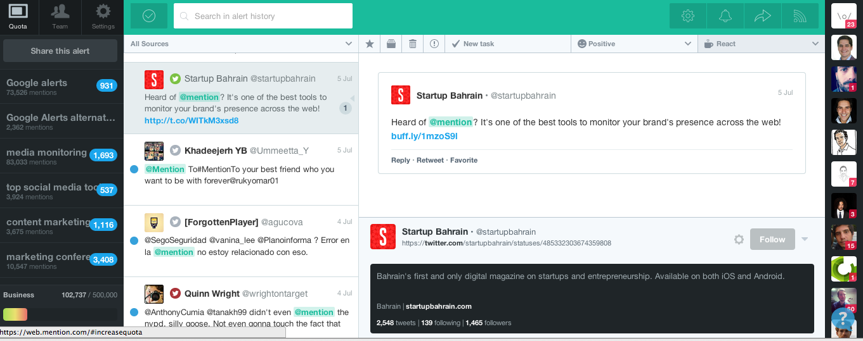
Task: Click Quinn Wright avatar thumbnail
Action: click(x=154, y=294)
